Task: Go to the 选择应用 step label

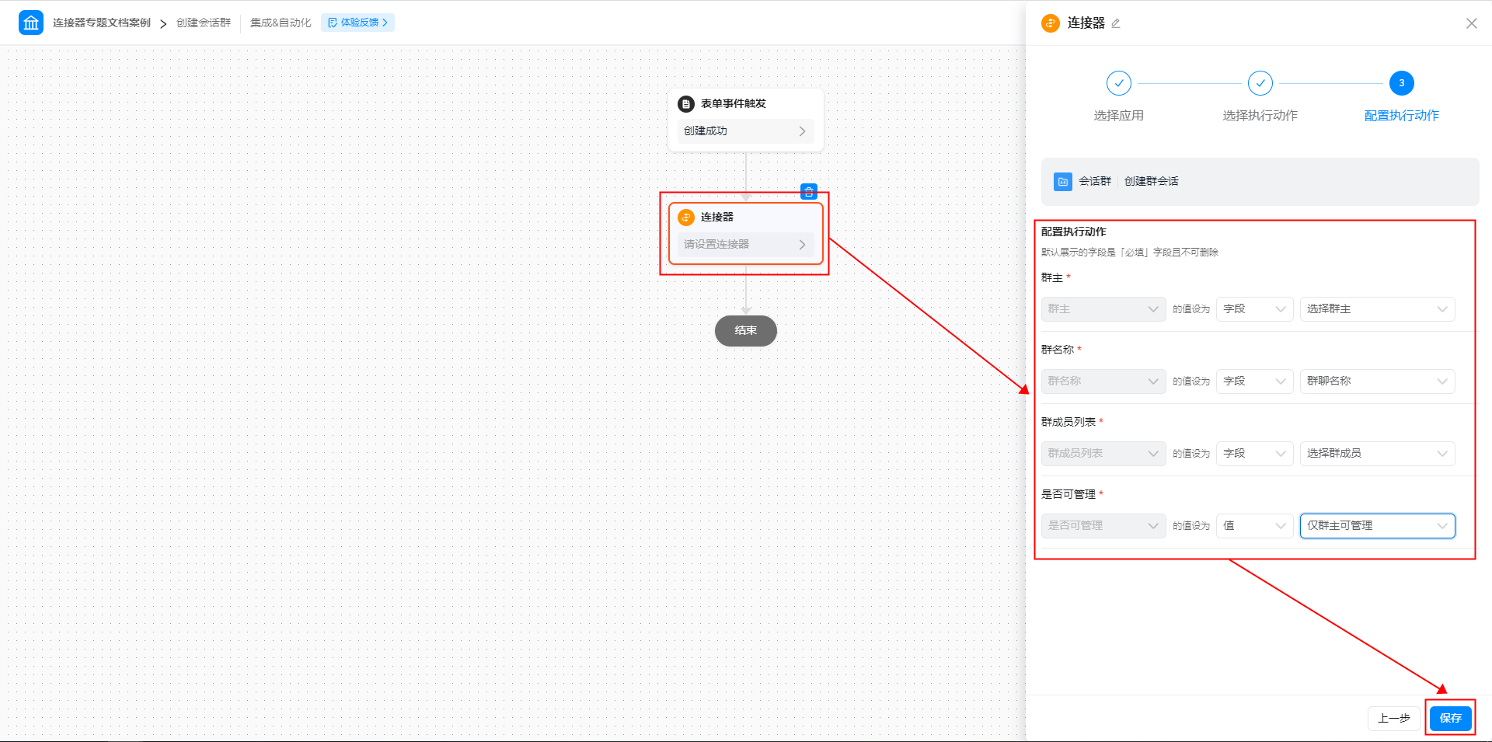Action: [1119, 116]
